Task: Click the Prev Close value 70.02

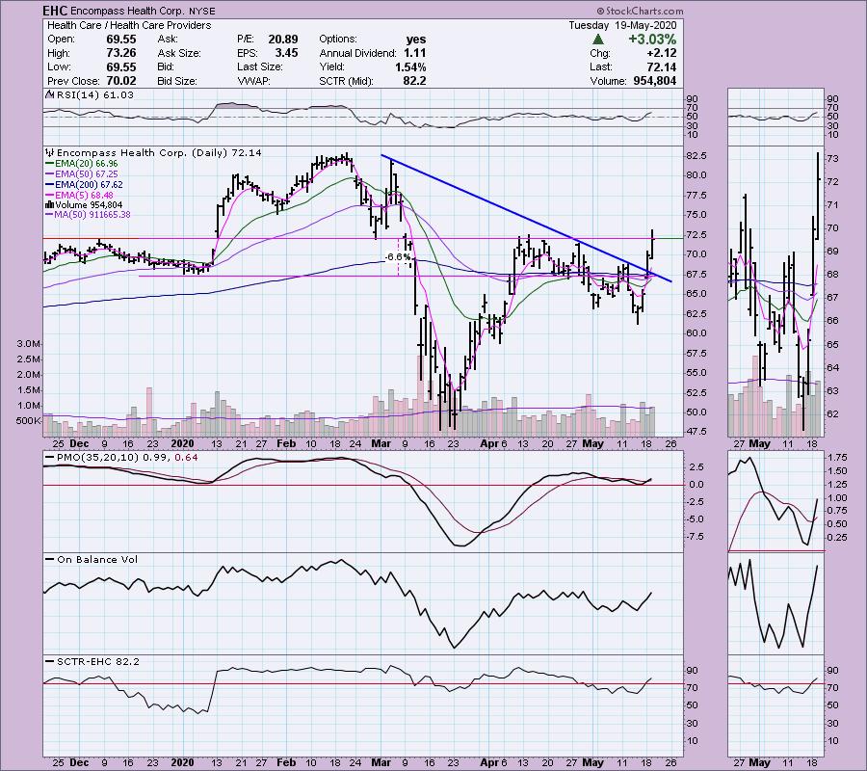Action: click(x=121, y=81)
